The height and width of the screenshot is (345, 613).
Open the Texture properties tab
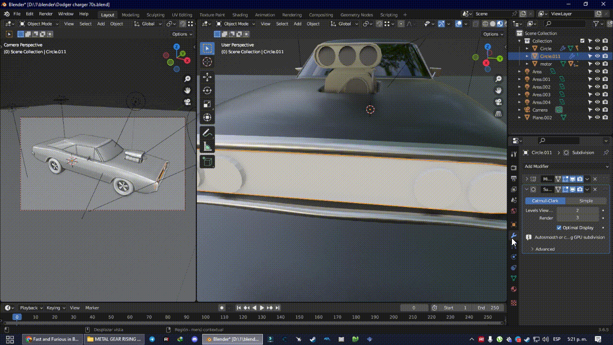click(513, 303)
